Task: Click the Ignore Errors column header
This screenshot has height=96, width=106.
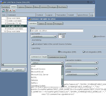Action: pos(83,15)
